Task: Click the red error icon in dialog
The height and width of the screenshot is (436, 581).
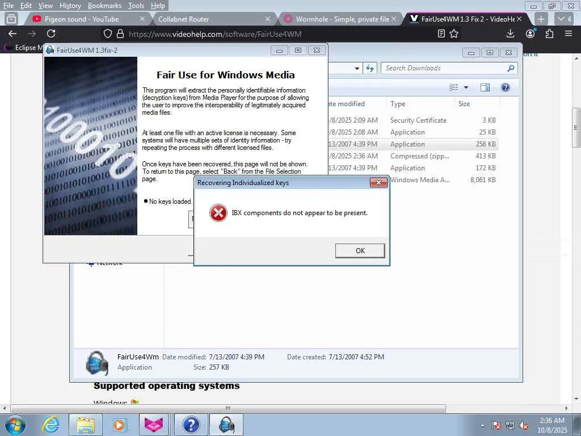Action: coord(218,213)
